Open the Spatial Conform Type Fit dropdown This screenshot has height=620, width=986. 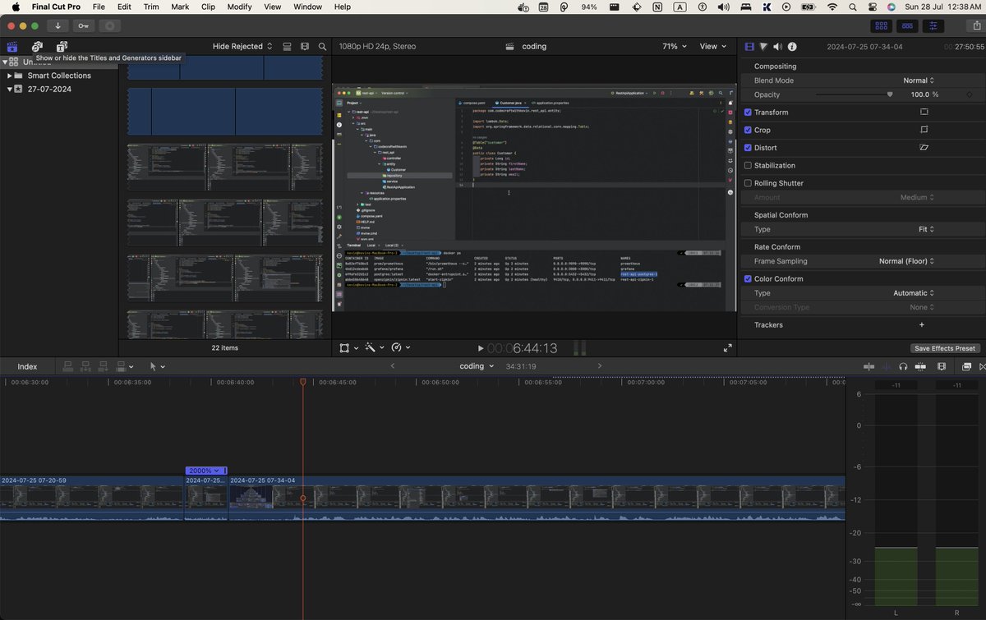tap(927, 229)
